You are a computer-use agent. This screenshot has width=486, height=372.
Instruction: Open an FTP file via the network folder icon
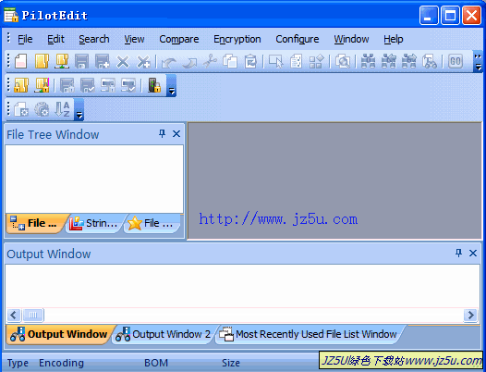pyautogui.click(x=62, y=61)
